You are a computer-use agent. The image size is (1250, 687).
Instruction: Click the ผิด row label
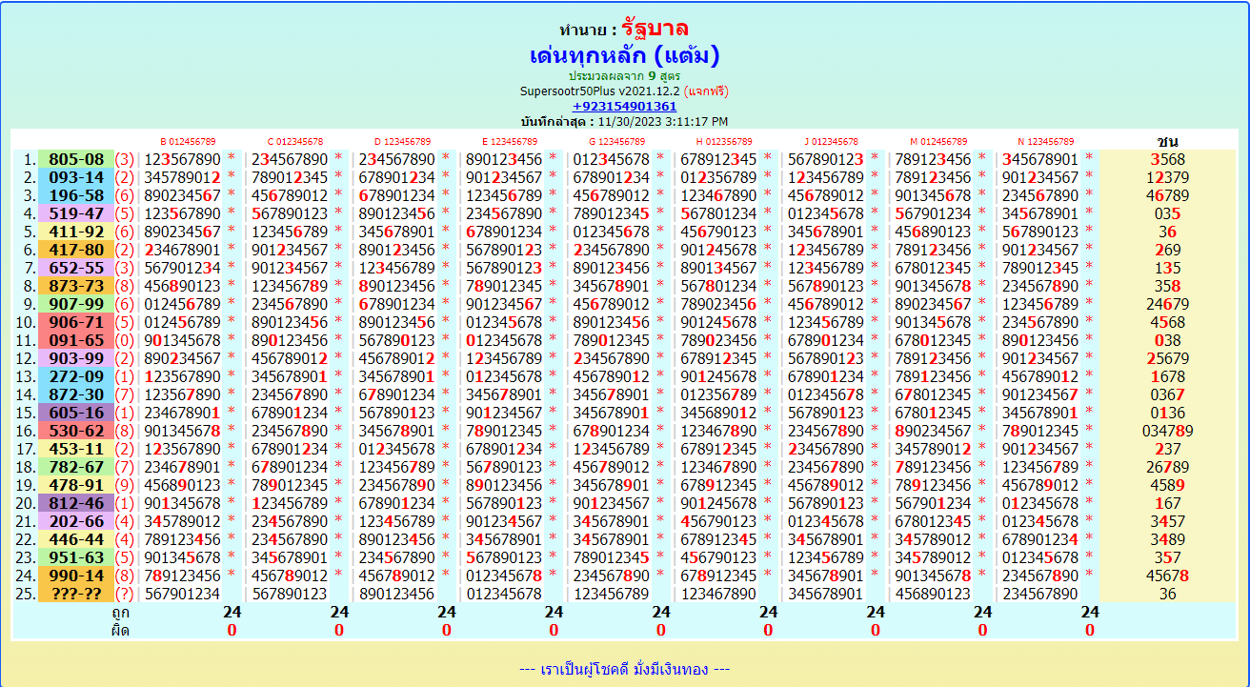click(120, 630)
